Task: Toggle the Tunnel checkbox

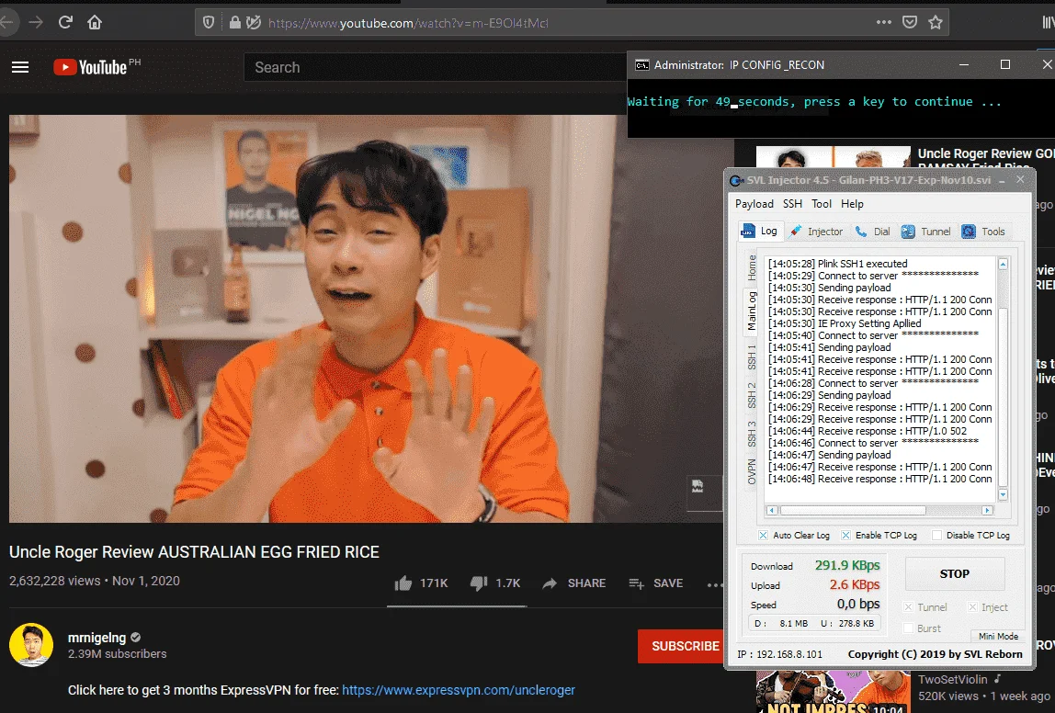Action: coord(908,607)
